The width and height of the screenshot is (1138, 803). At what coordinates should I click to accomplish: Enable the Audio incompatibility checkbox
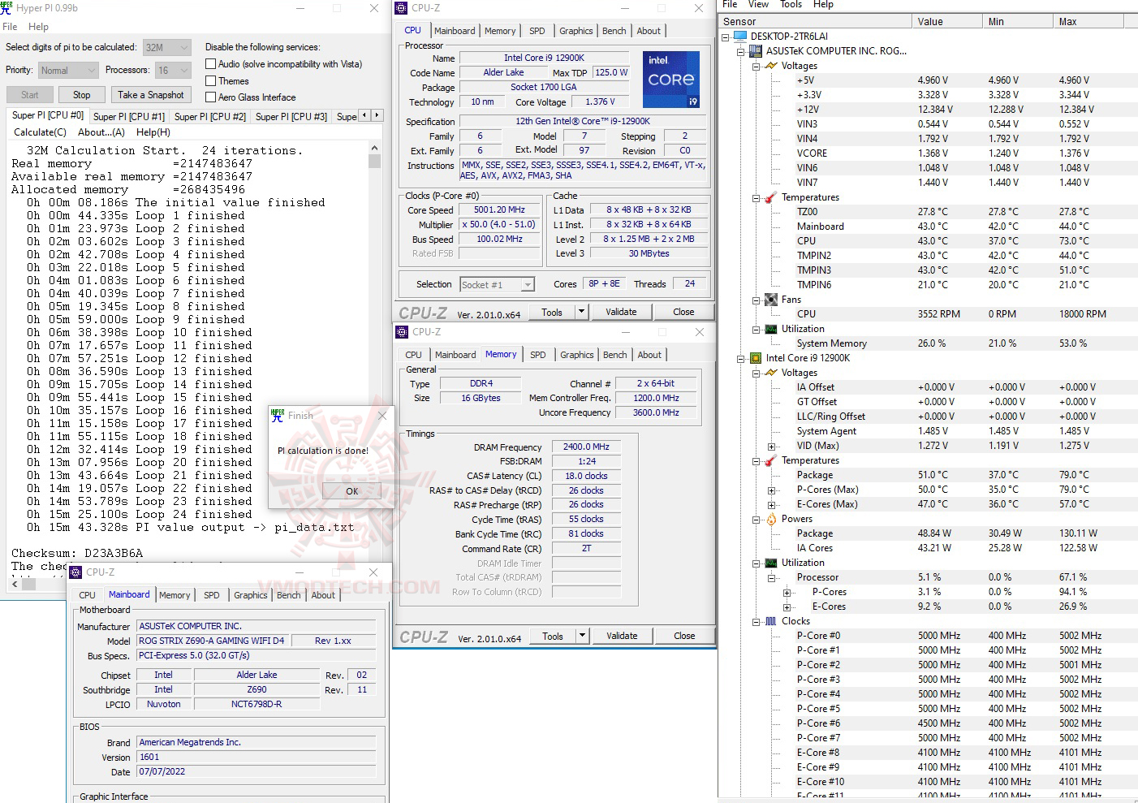(211, 63)
